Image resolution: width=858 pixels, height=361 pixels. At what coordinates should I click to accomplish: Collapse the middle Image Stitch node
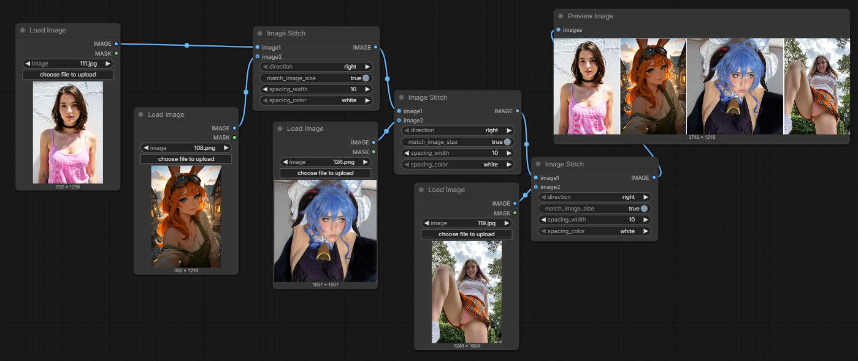(402, 97)
